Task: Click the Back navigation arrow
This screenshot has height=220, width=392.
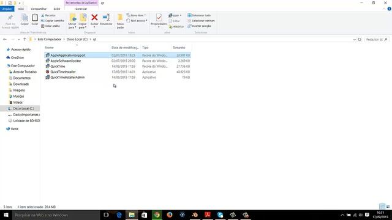Action: (5, 39)
